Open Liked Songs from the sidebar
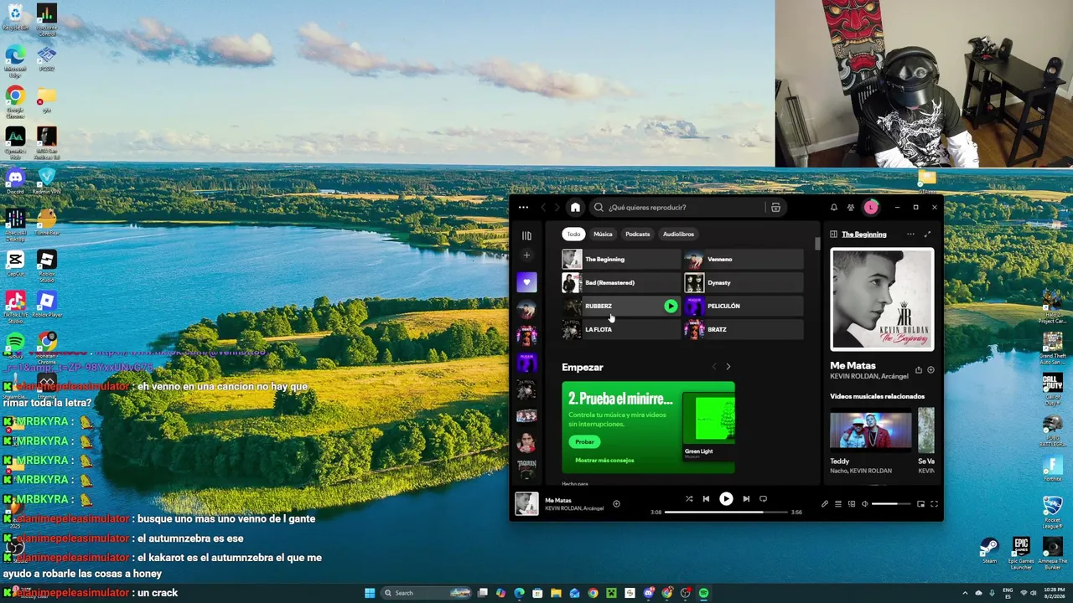Image resolution: width=1073 pixels, height=603 pixels. pyautogui.click(x=526, y=282)
